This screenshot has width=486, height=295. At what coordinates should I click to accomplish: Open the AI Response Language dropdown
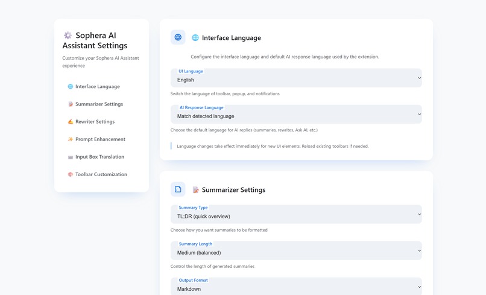pyautogui.click(x=296, y=114)
